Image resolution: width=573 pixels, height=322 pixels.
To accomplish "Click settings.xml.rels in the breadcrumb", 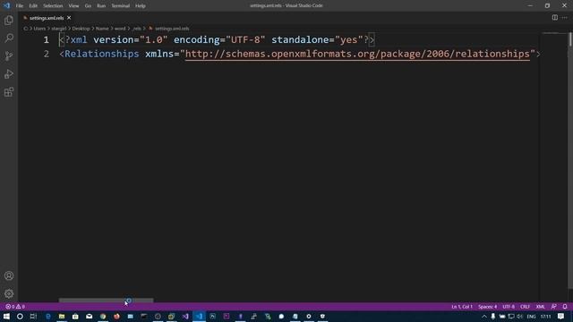I will pos(172,29).
